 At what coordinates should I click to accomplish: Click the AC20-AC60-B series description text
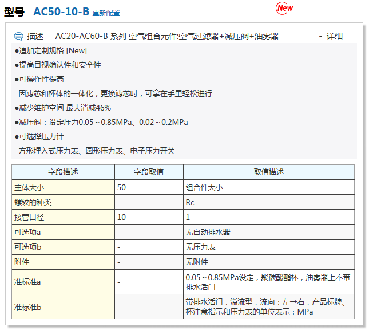click(167, 36)
